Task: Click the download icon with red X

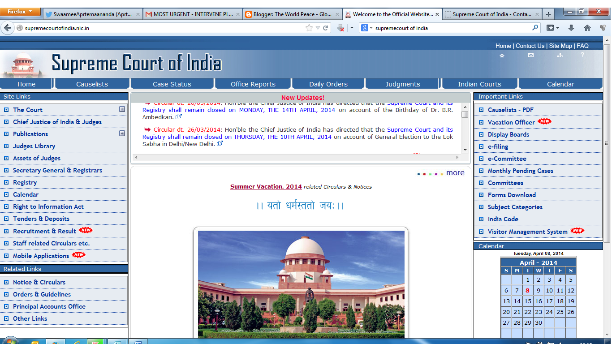Action: pyautogui.click(x=340, y=28)
